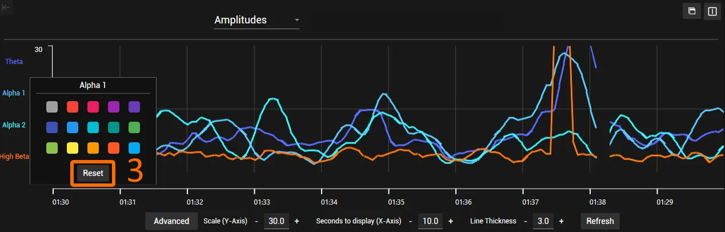
Task: Increase line thickness with plus
Action: point(561,221)
